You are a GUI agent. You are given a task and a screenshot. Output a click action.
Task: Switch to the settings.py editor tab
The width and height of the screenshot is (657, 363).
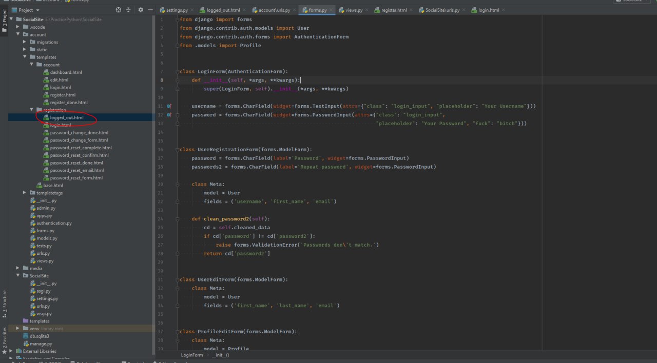[177, 10]
